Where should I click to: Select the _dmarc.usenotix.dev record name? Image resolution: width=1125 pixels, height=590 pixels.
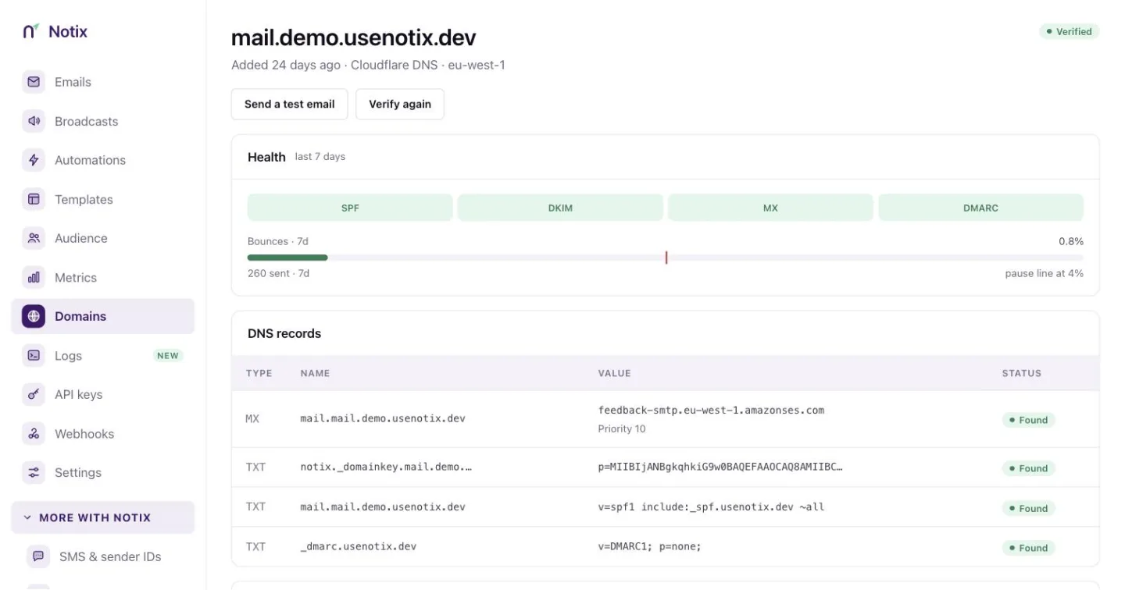tap(359, 546)
